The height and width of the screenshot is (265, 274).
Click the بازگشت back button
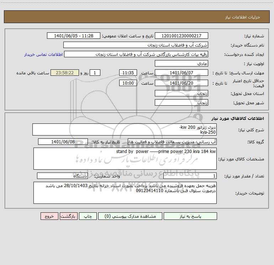68,216
